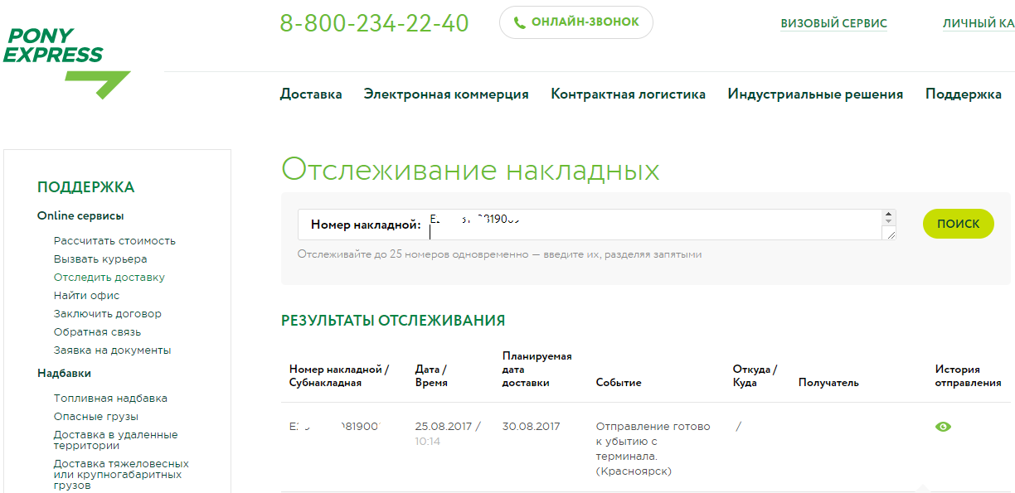Click the Дата / Время column header
This screenshot has height=493, width=1015.
point(431,376)
